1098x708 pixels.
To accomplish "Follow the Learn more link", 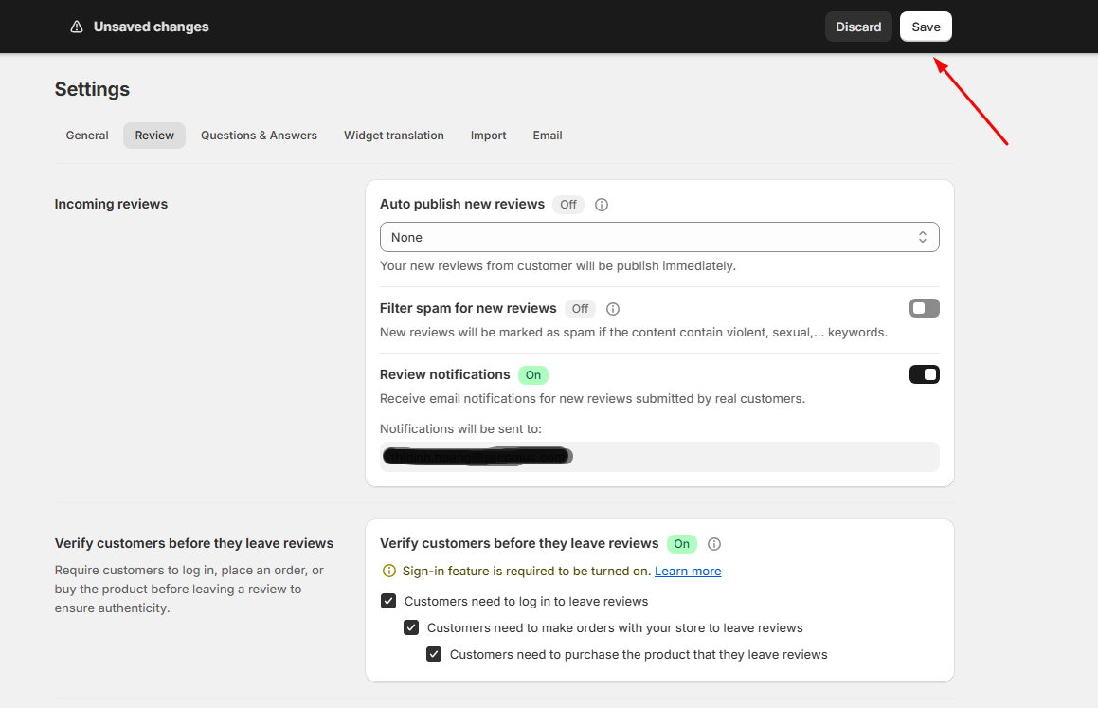I will coord(688,571).
